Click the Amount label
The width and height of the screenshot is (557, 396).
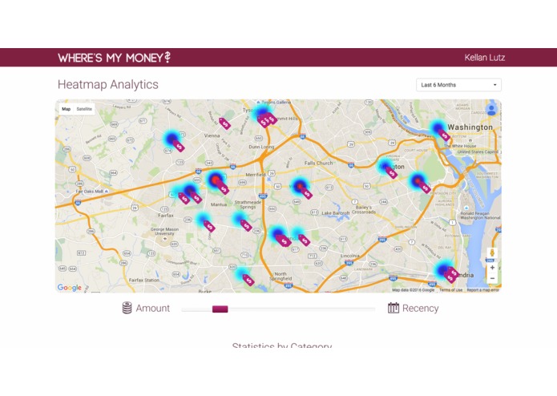pyautogui.click(x=153, y=309)
